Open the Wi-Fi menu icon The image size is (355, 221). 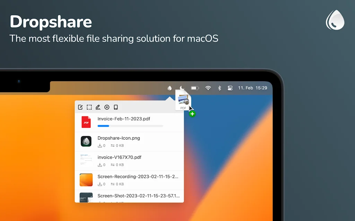pyautogui.click(x=208, y=88)
